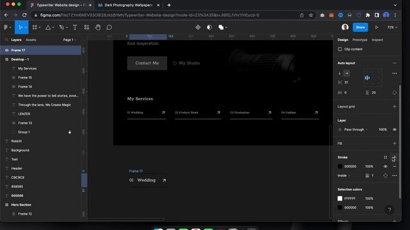The width and height of the screenshot is (410, 230).
Task: Select the Move tool
Action: point(20,27)
